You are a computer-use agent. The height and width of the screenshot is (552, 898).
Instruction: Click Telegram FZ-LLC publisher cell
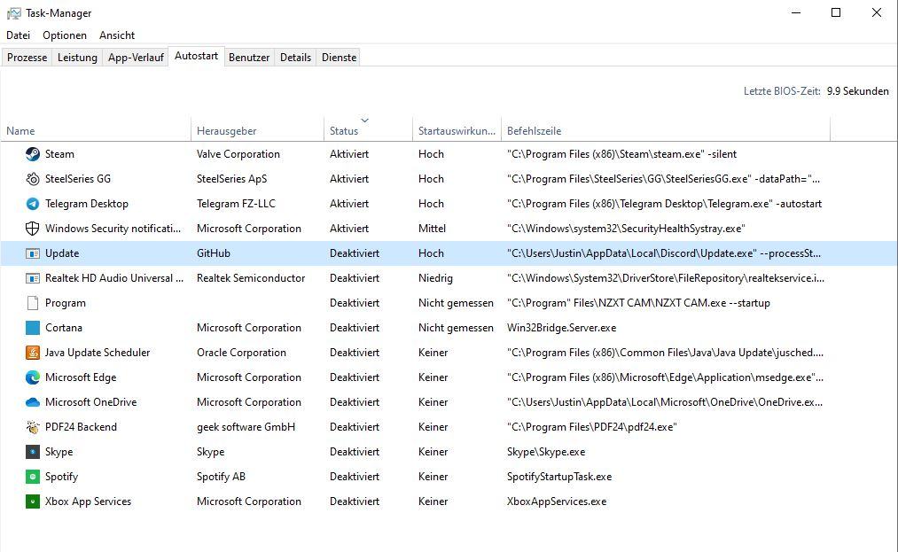236,204
